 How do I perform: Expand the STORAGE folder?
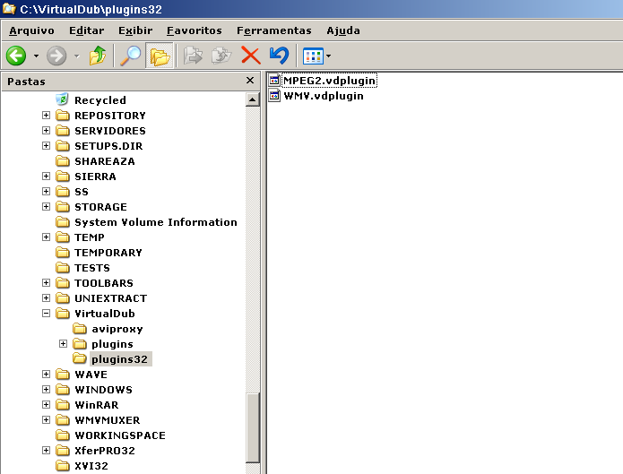click(46, 207)
